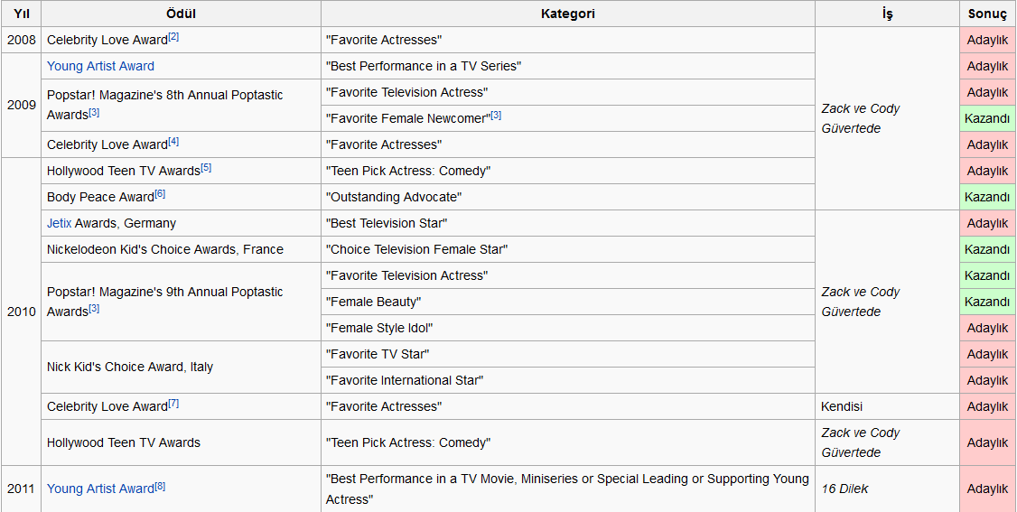Open footnote [6] next to Body Peace Award
The height and width of the screenshot is (512, 1017).
[160, 194]
